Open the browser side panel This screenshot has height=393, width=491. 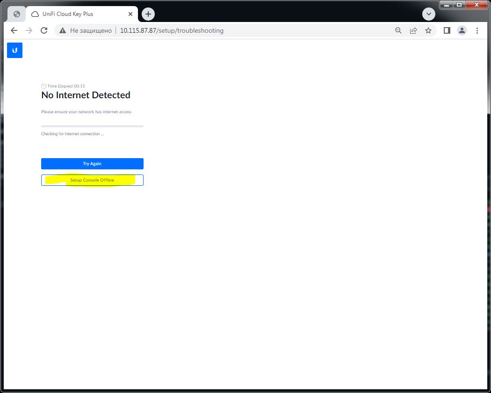click(447, 30)
